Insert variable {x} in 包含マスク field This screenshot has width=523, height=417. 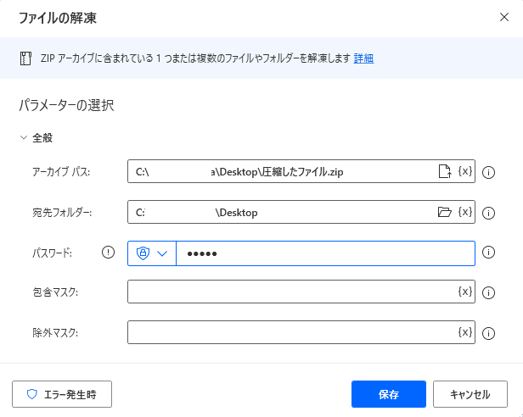coord(465,292)
